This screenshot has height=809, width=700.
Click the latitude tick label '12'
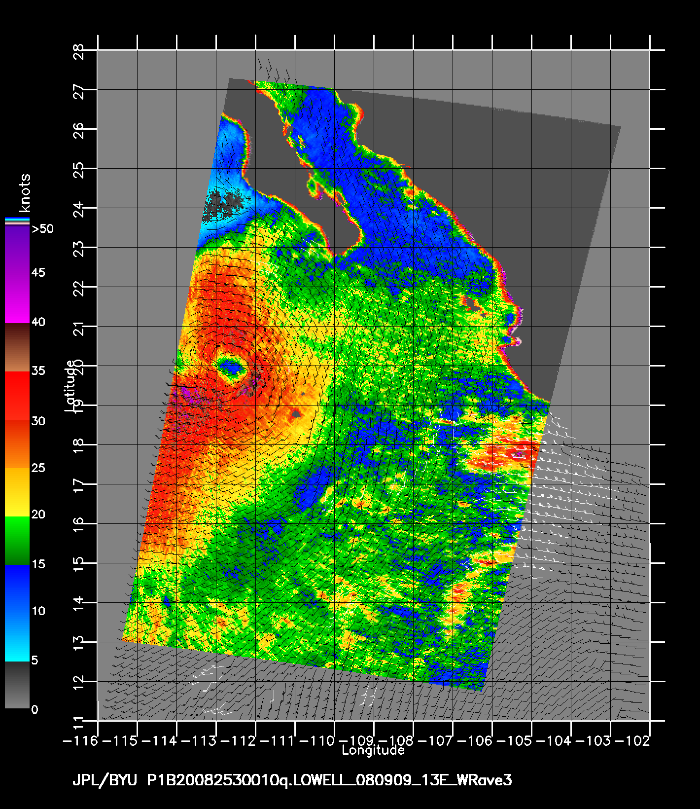[79, 683]
